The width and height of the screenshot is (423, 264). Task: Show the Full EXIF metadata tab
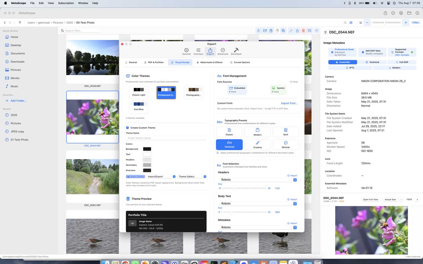click(402, 62)
